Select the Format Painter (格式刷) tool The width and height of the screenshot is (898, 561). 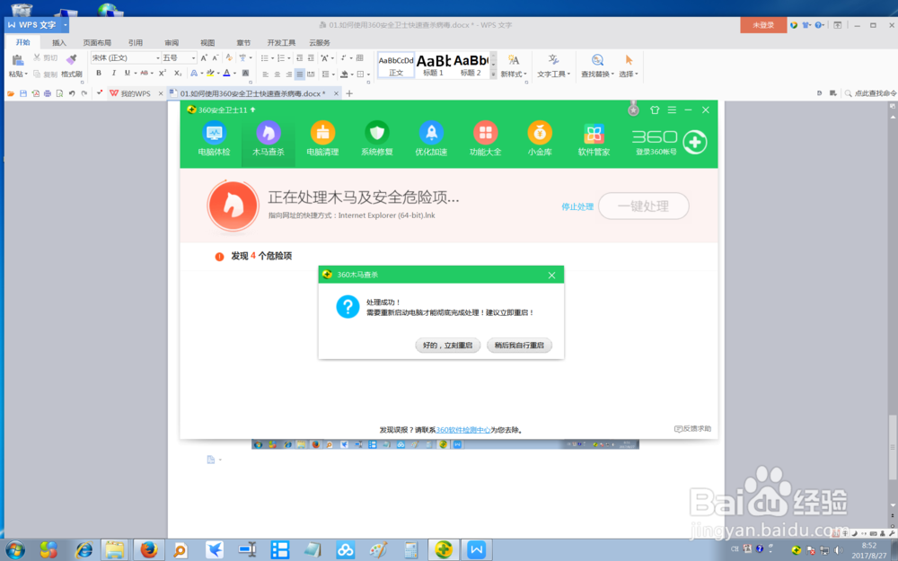tap(72, 66)
